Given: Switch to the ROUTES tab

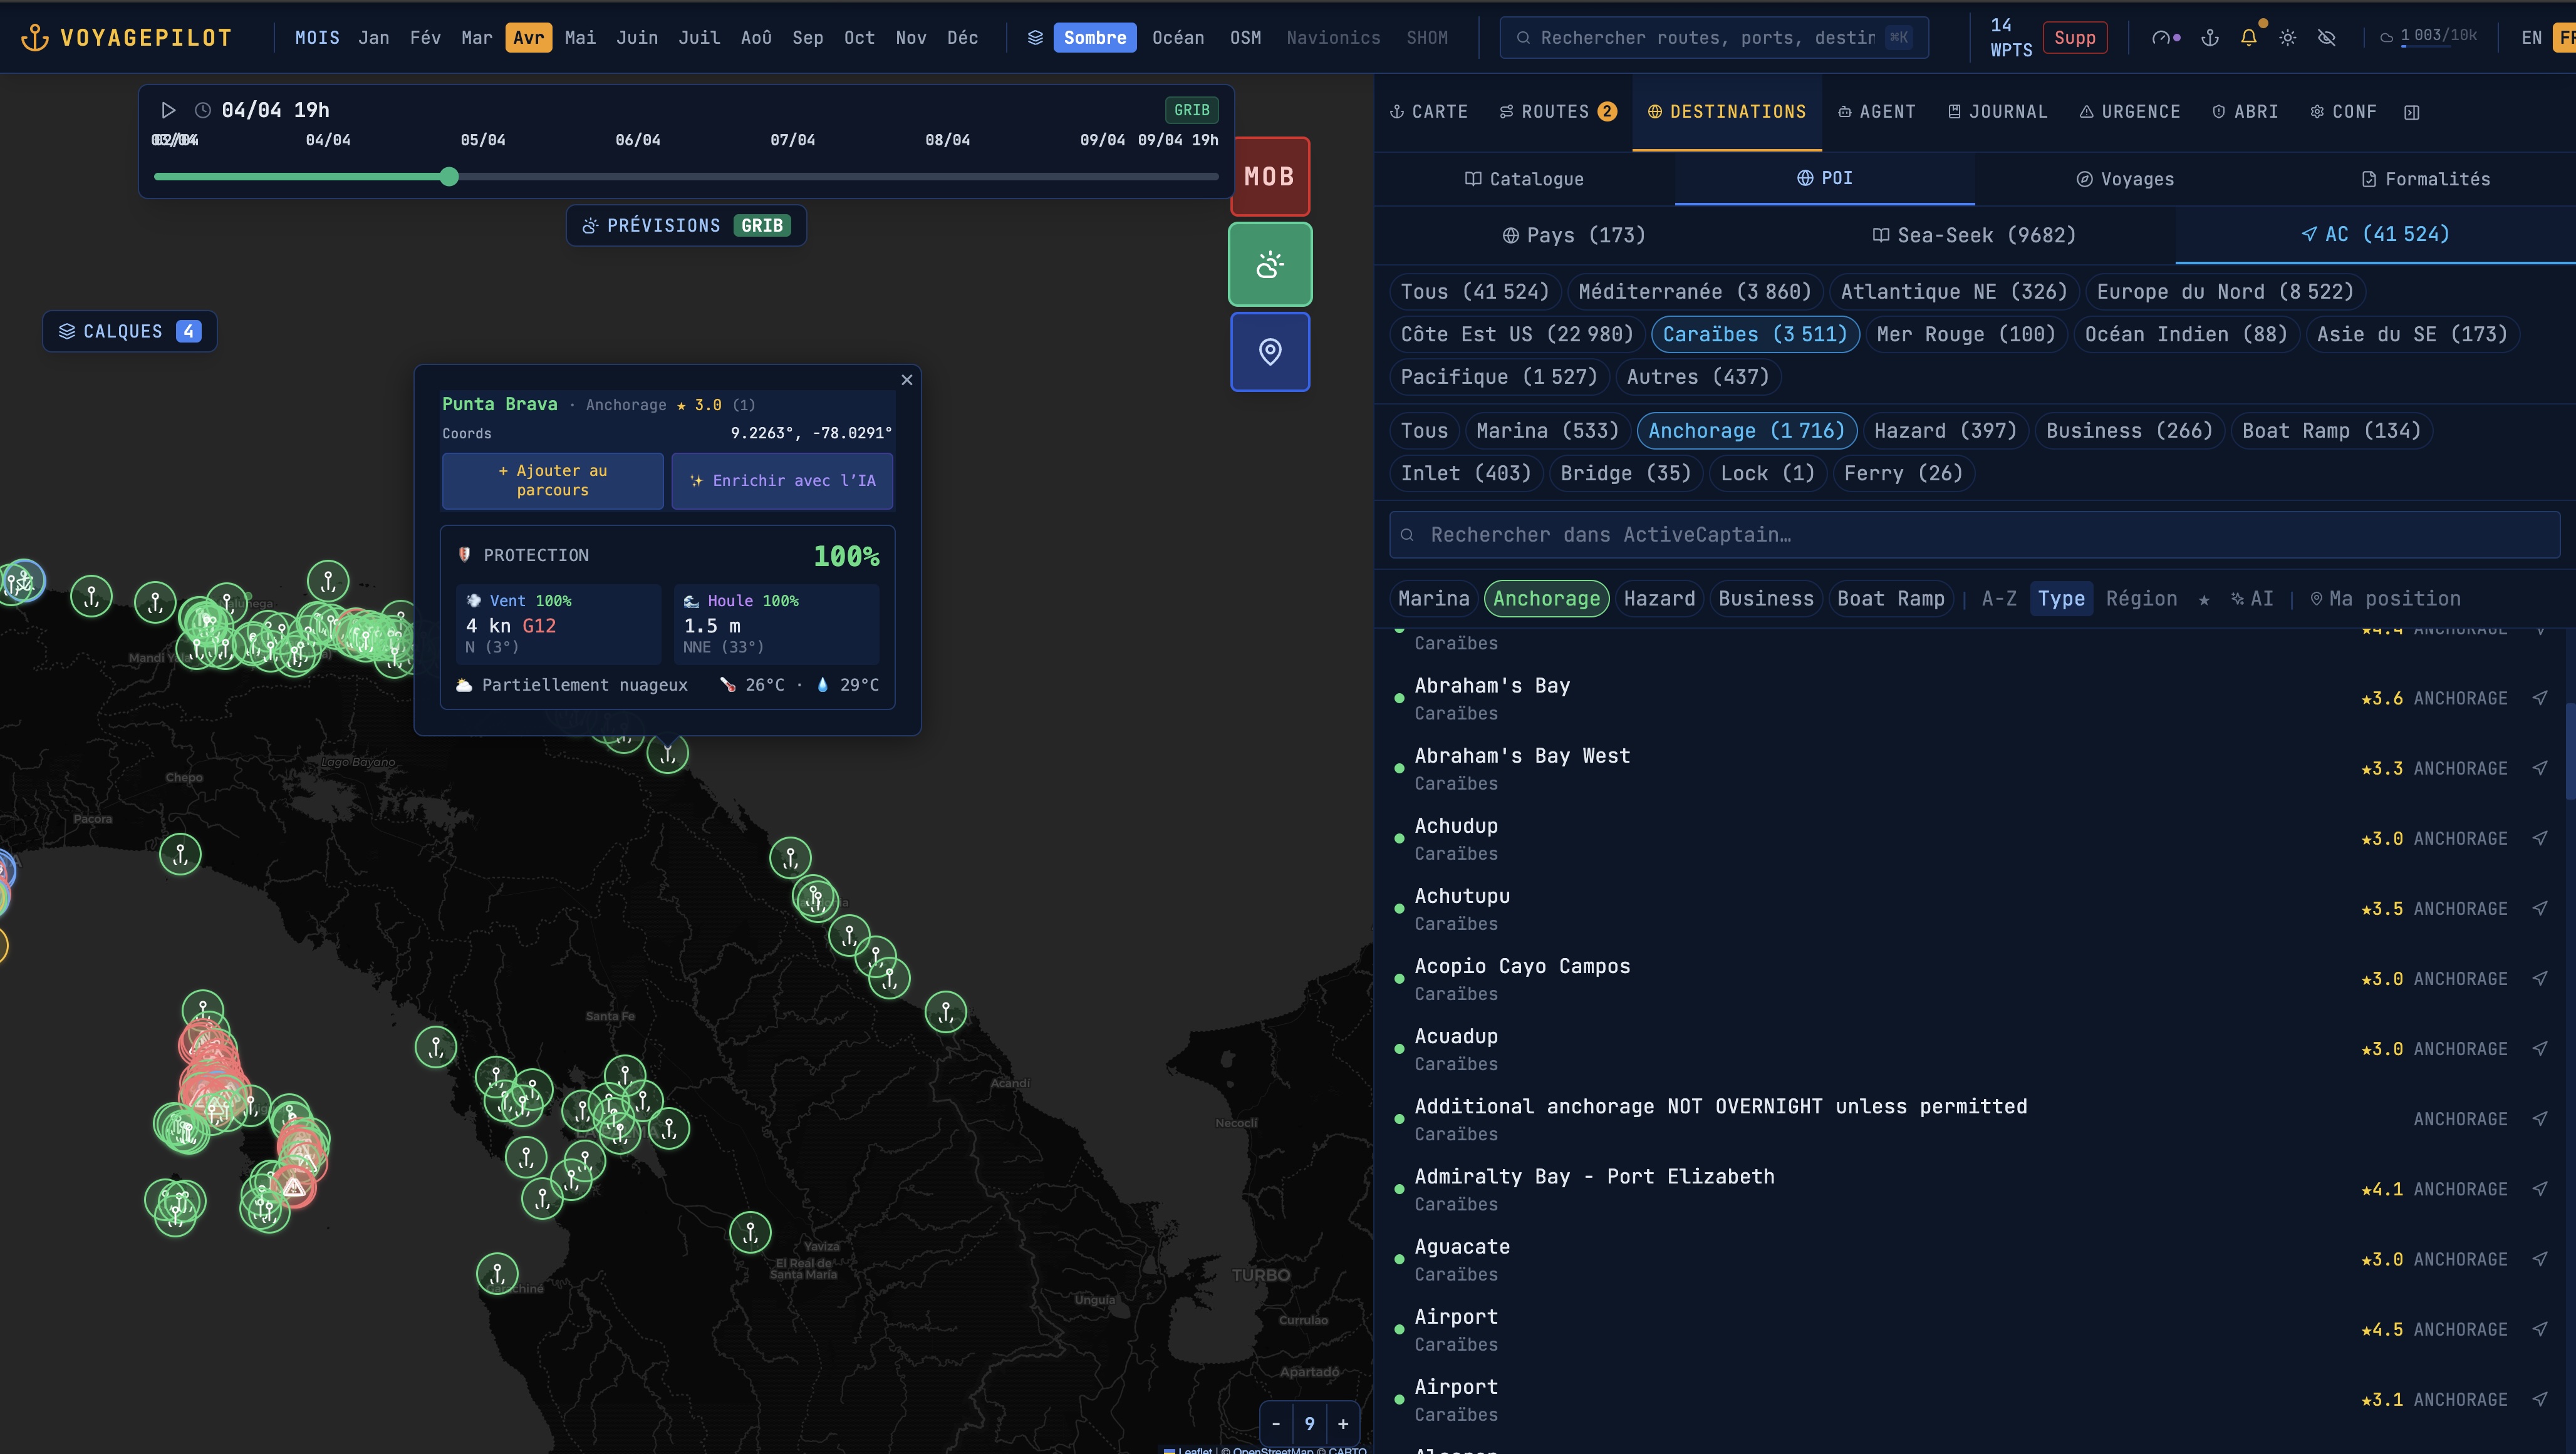Looking at the screenshot, I should [x=1556, y=112].
